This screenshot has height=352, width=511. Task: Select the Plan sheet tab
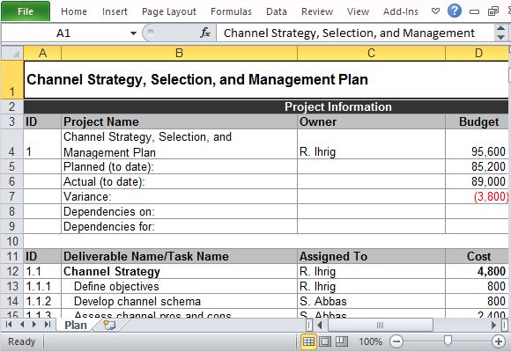pos(76,325)
